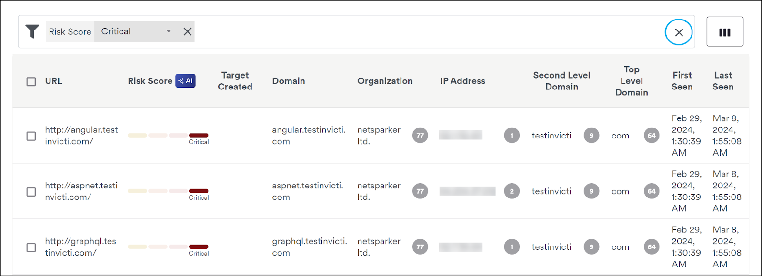This screenshot has width=762, height=276.
Task: Click IP count badge 2 in aspnet row
Action: [512, 191]
